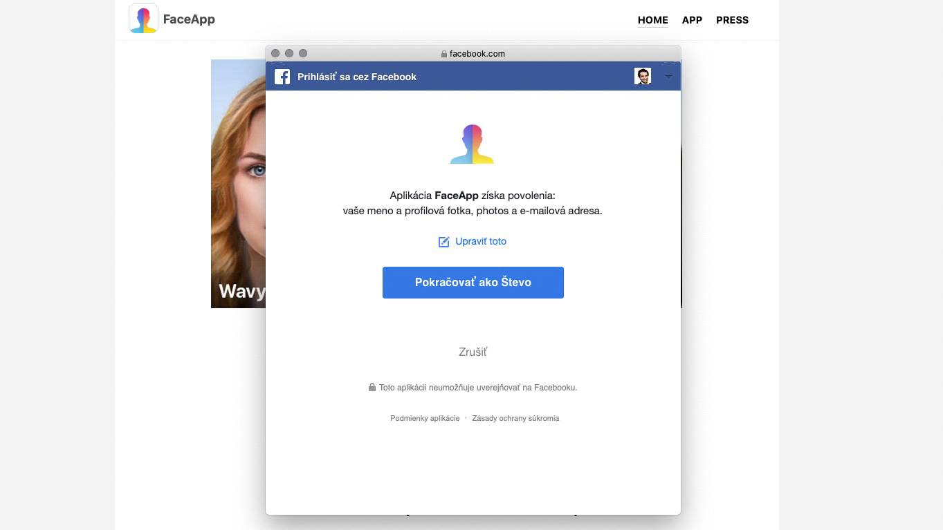Click the facebook.com address in title bar

coord(477,54)
